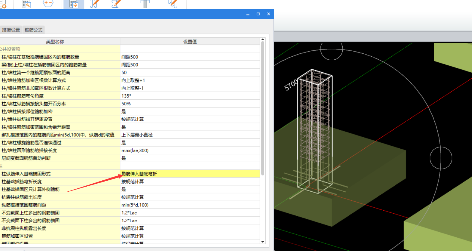Click the scroll-down arrow of the settings table
Screen dimensions: 472x251
pos(263,242)
